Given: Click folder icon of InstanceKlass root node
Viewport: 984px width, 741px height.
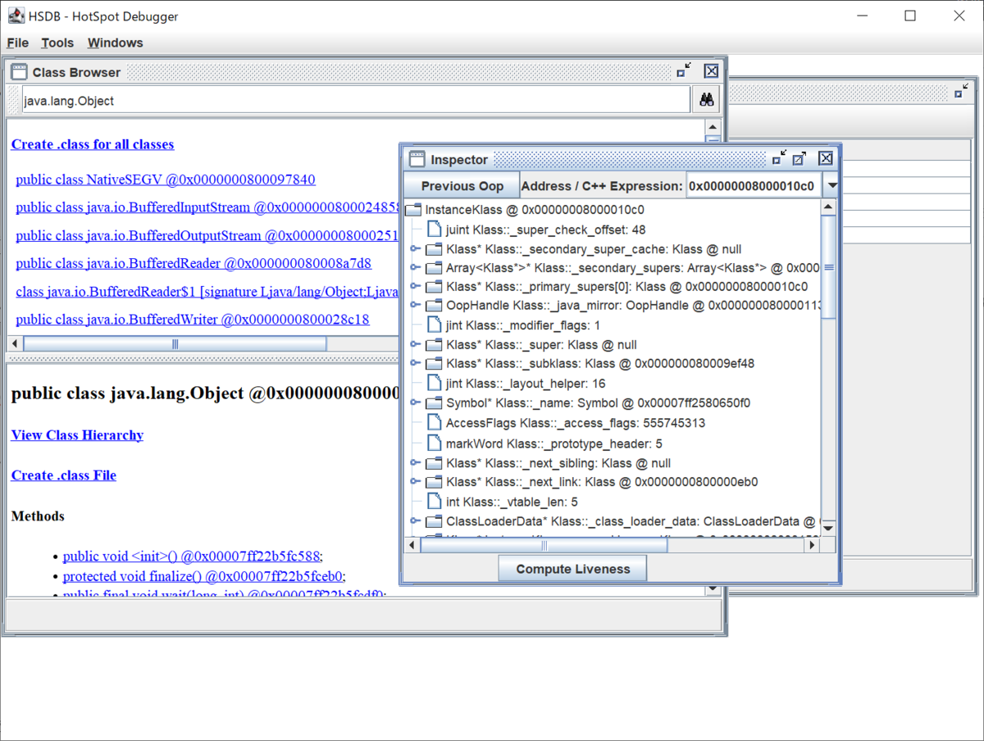Looking at the screenshot, I should [x=413, y=210].
